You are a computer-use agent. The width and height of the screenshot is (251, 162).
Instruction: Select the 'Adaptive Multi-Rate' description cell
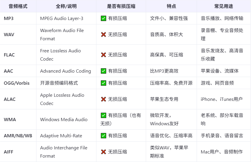(x=66, y=136)
